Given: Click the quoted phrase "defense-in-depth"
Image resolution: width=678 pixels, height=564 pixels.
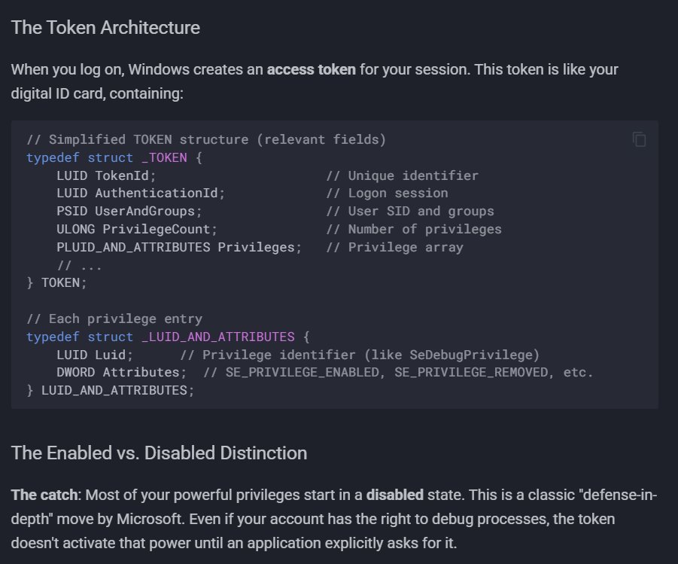Looking at the screenshot, I should click(x=619, y=495).
